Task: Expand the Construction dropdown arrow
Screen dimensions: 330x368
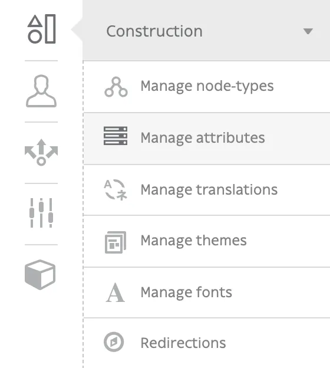Action: (x=308, y=31)
